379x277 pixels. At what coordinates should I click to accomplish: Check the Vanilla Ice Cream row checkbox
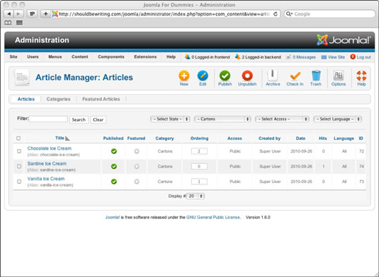19,182
